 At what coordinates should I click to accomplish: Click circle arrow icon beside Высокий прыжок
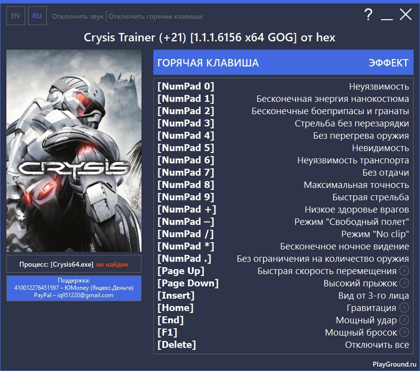pyautogui.click(x=405, y=283)
